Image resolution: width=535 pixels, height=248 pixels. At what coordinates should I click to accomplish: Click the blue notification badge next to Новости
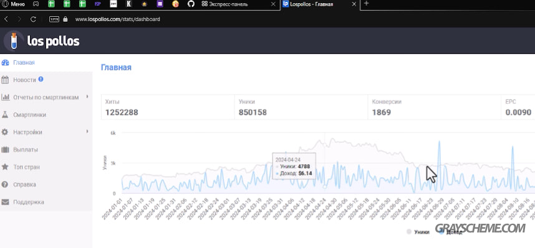tap(41, 79)
